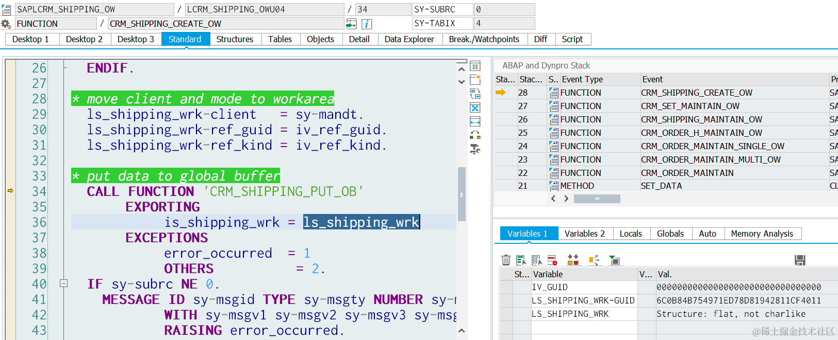The width and height of the screenshot is (838, 340).
Task: Click the IV_GUID variable cell
Action: pos(584,287)
